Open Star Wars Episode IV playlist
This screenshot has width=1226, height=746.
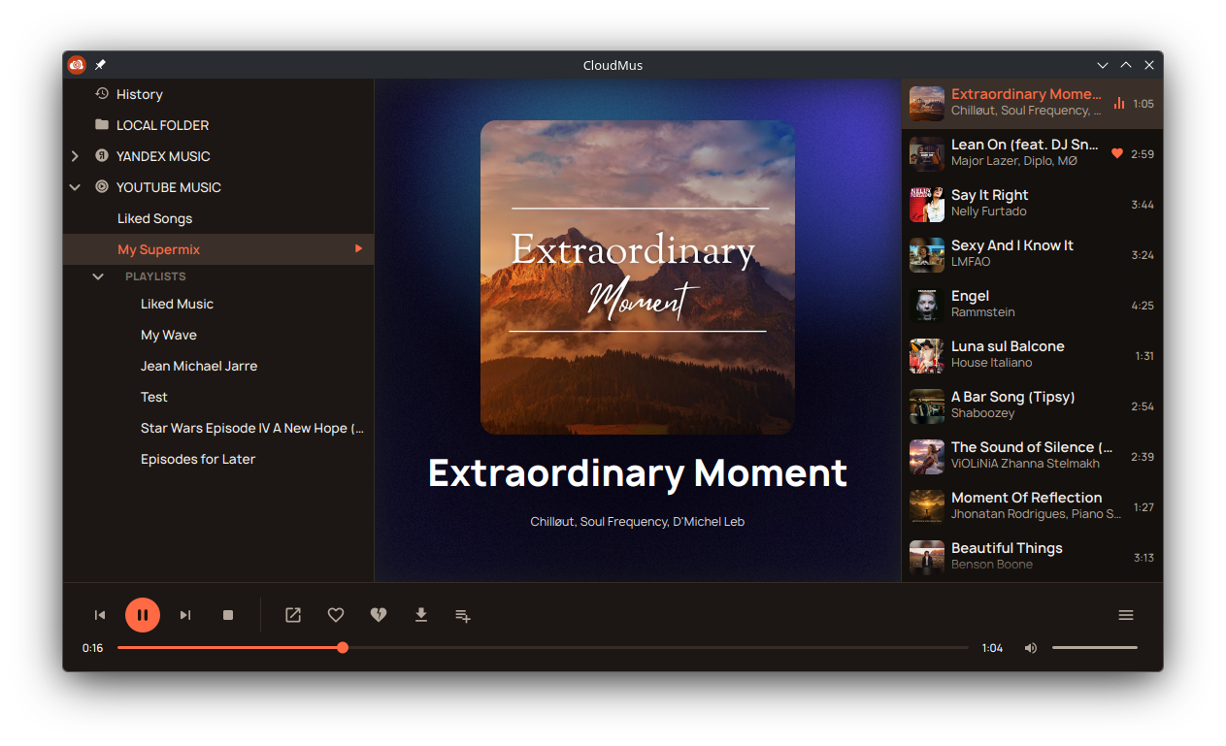click(x=218, y=428)
